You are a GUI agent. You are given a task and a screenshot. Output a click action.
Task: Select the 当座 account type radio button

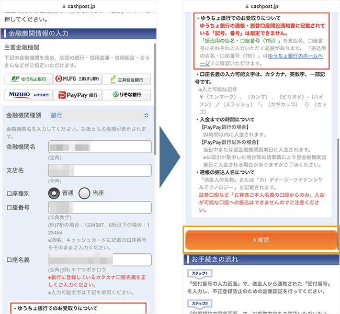[84, 193]
